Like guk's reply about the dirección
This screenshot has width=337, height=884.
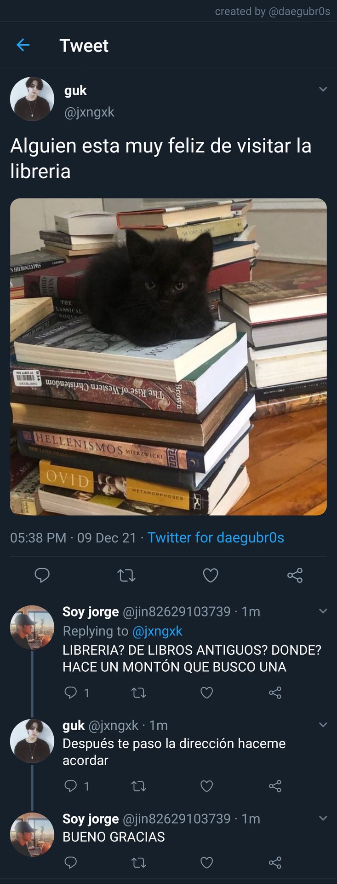[x=207, y=786]
